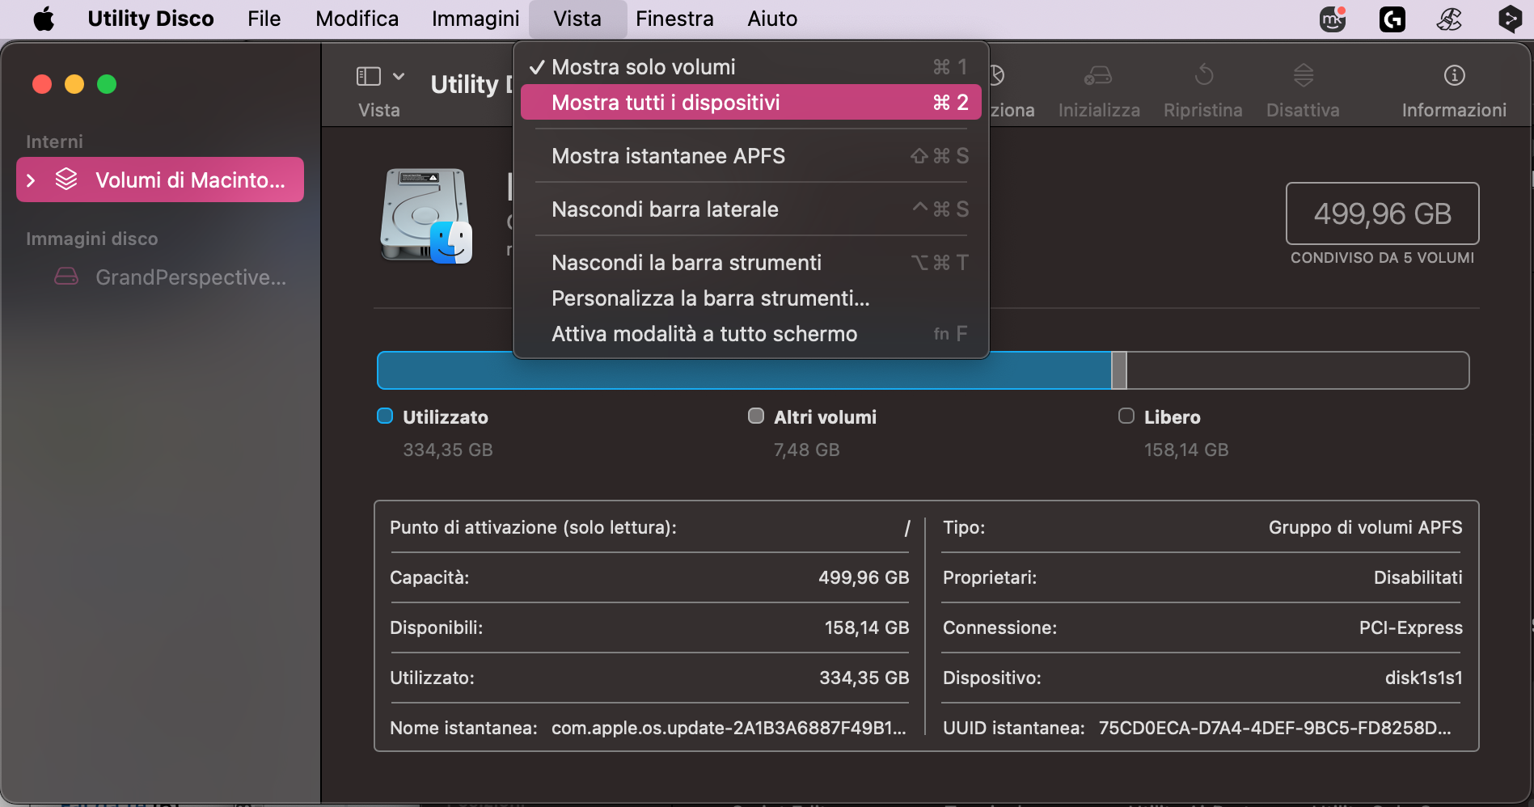Click the Libero legend swatch
The width and height of the screenshot is (1534, 807).
coord(1126,416)
